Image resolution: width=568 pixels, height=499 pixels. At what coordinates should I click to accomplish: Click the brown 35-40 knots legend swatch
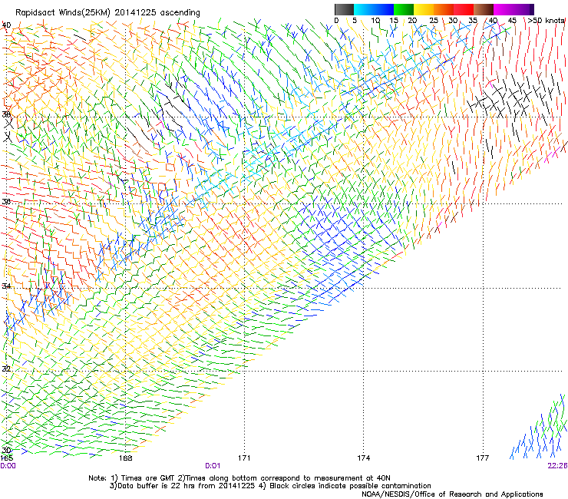click(484, 9)
